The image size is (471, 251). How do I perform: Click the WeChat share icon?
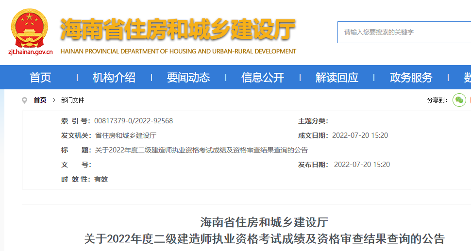(x=459, y=100)
